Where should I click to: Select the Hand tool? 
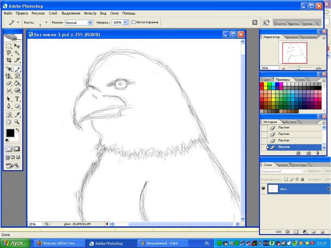point(9,122)
